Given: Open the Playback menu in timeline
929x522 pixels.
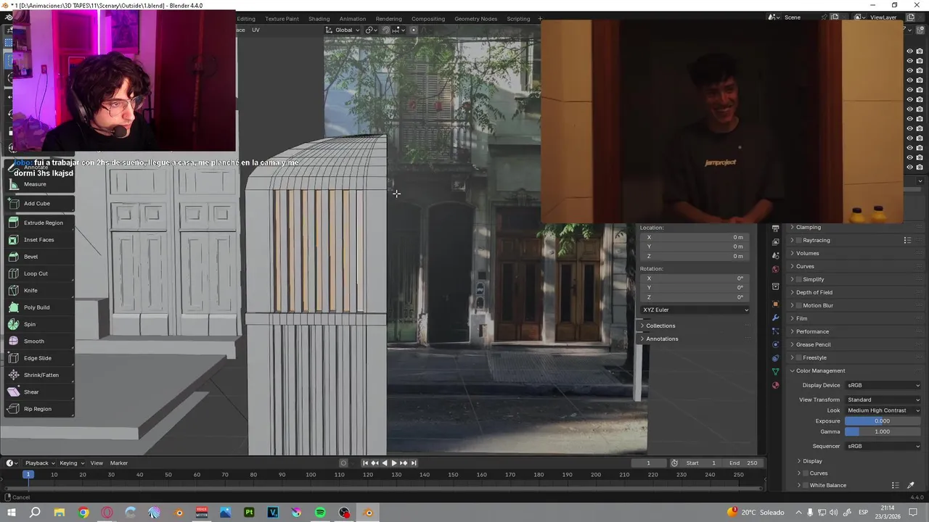Looking at the screenshot, I should pyautogui.click(x=39, y=463).
